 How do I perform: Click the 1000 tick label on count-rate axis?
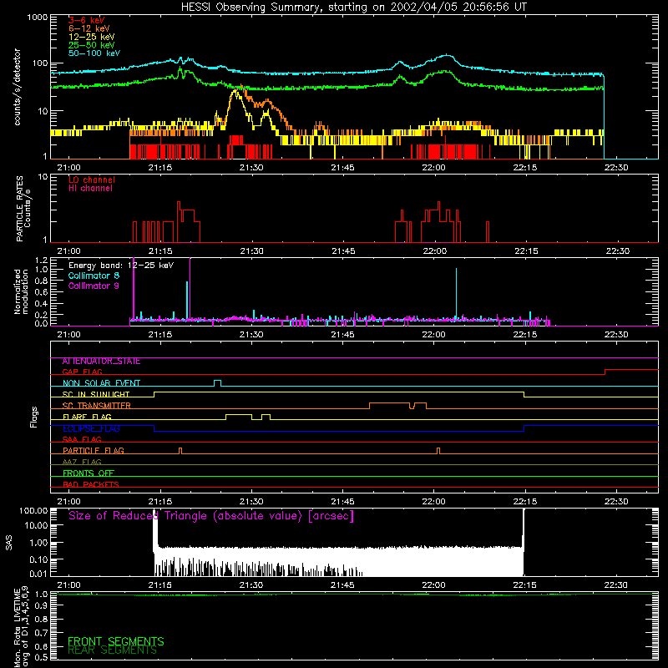coord(38,18)
